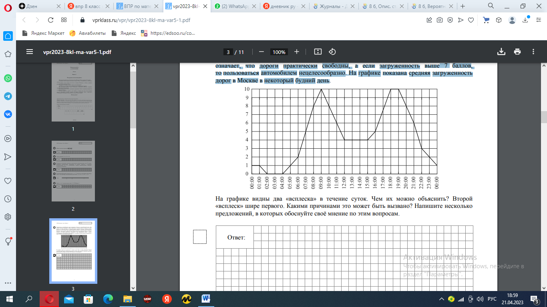Click the lightbulb icon in sidebar

(x=8, y=241)
